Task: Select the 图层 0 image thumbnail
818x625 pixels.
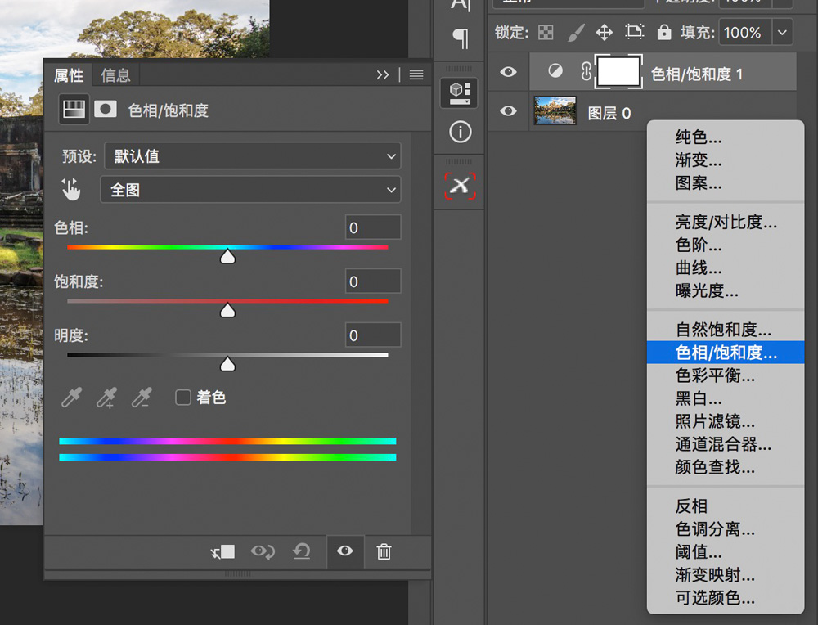Action: [555, 110]
